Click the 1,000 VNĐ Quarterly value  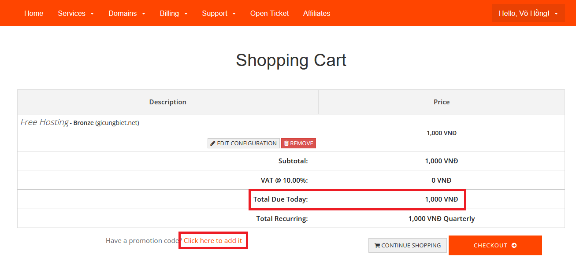tap(442, 218)
